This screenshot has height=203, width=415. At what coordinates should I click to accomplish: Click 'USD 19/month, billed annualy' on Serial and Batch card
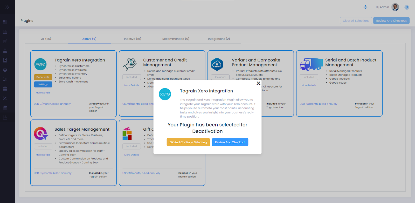(x=319, y=104)
